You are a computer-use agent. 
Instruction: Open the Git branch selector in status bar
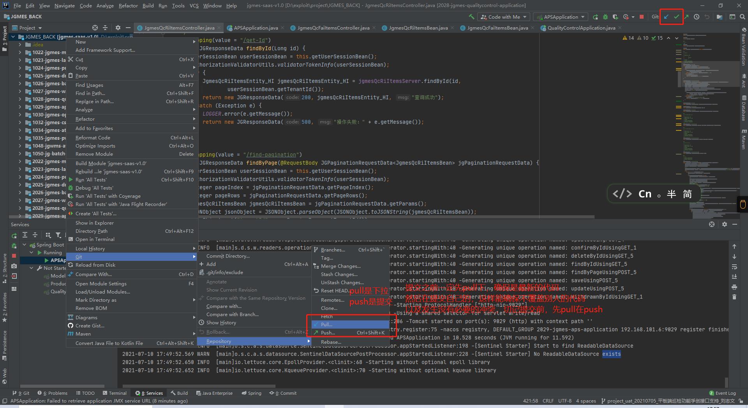(x=668, y=401)
